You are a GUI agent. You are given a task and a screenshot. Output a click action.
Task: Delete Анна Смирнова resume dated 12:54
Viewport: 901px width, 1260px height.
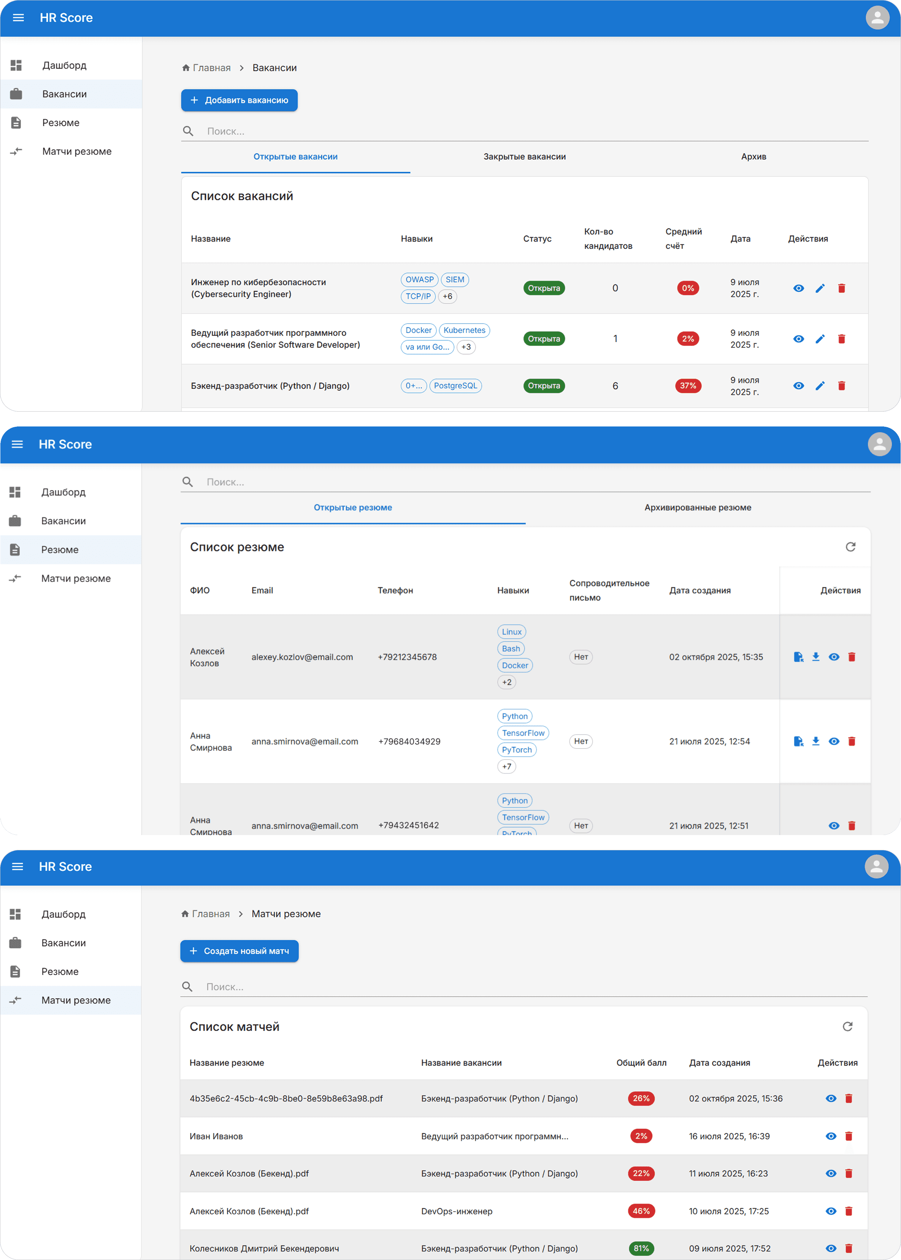(x=852, y=741)
